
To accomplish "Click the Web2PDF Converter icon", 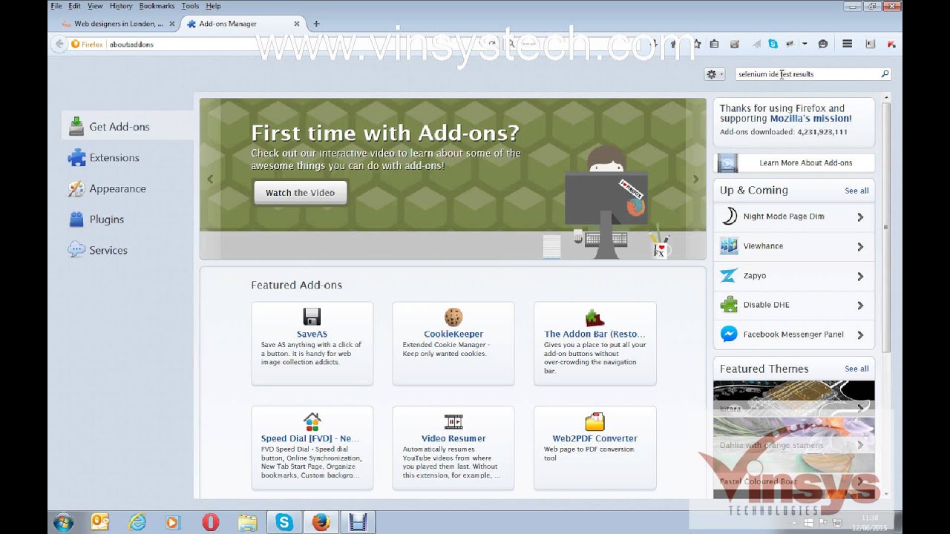I will (594, 421).
